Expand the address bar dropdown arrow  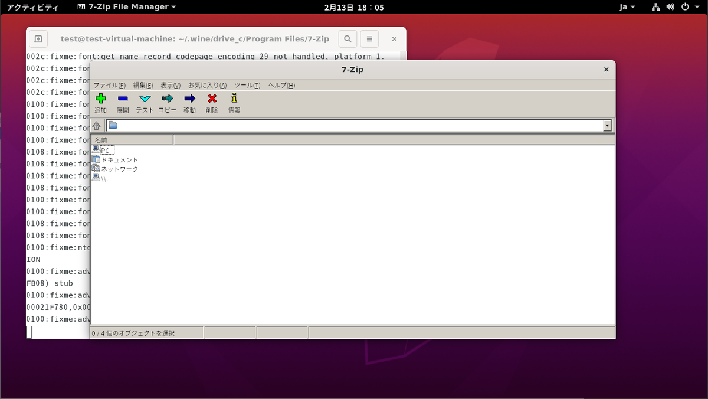[x=607, y=125]
